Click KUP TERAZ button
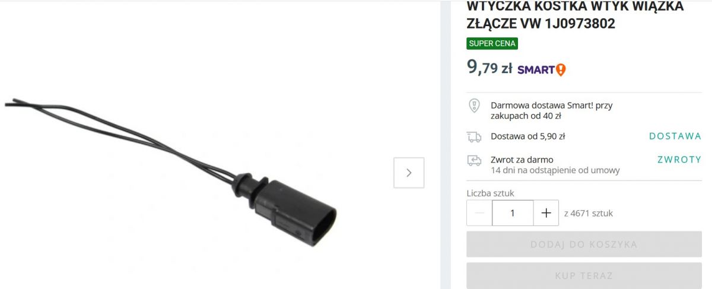The width and height of the screenshot is (712, 289). 584,275
